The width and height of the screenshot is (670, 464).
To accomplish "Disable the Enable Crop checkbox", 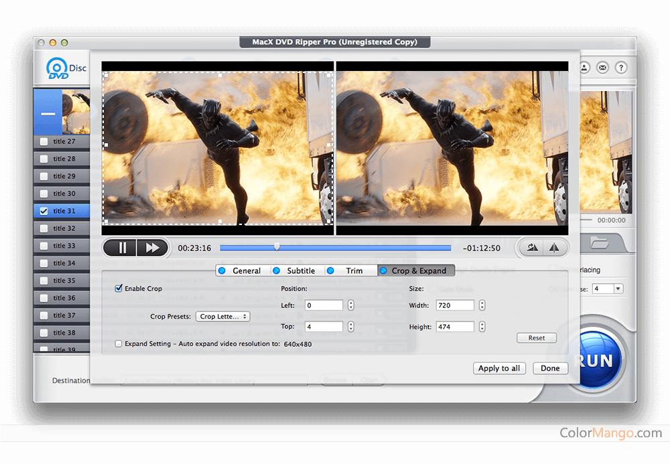I will [119, 288].
